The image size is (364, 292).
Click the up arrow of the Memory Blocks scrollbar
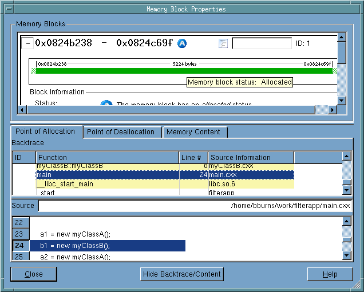[x=341, y=38]
